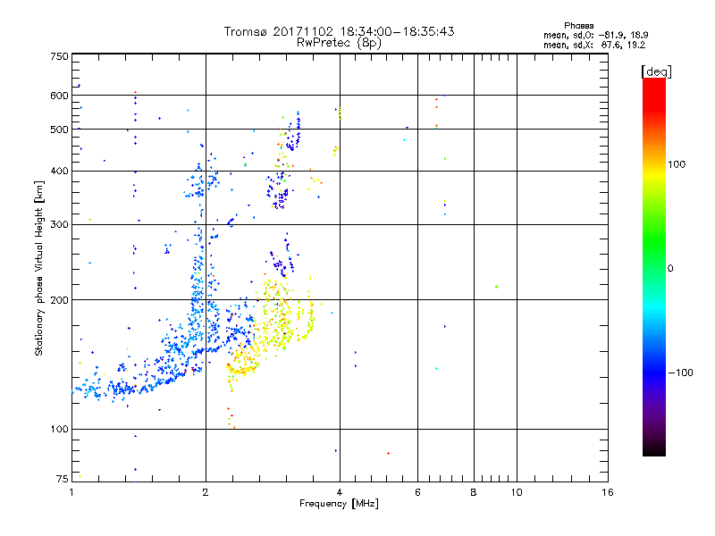The height and width of the screenshot is (536, 715).
Task: Click the 'Frequency [MHz]' axis label
Action: pos(339,504)
